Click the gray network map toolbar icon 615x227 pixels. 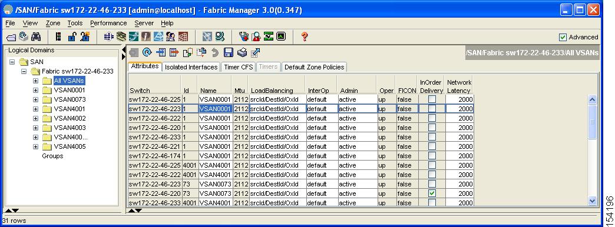pos(207,37)
